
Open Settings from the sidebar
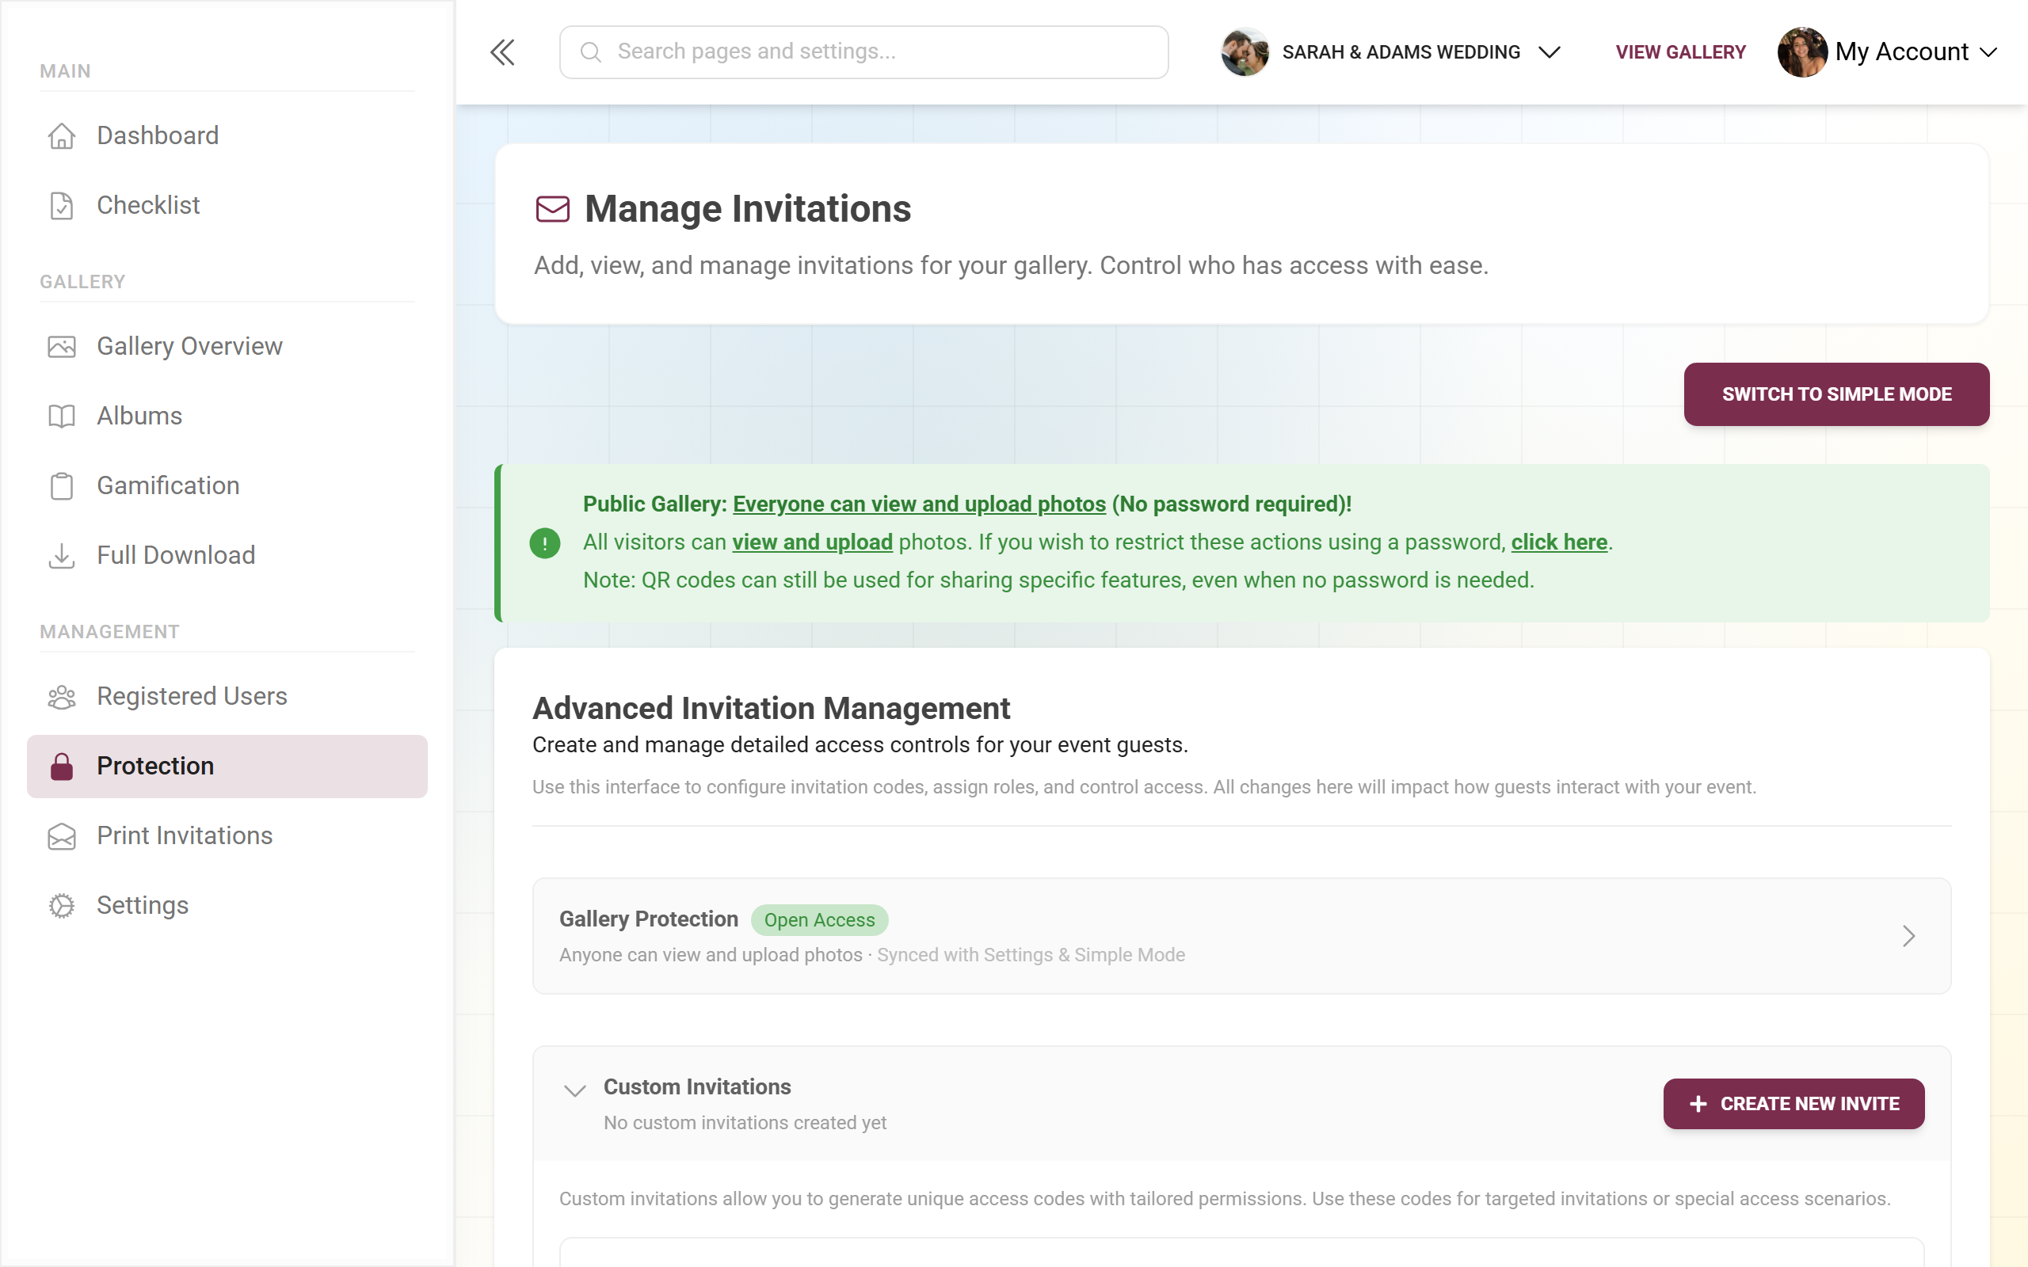(x=227, y=906)
